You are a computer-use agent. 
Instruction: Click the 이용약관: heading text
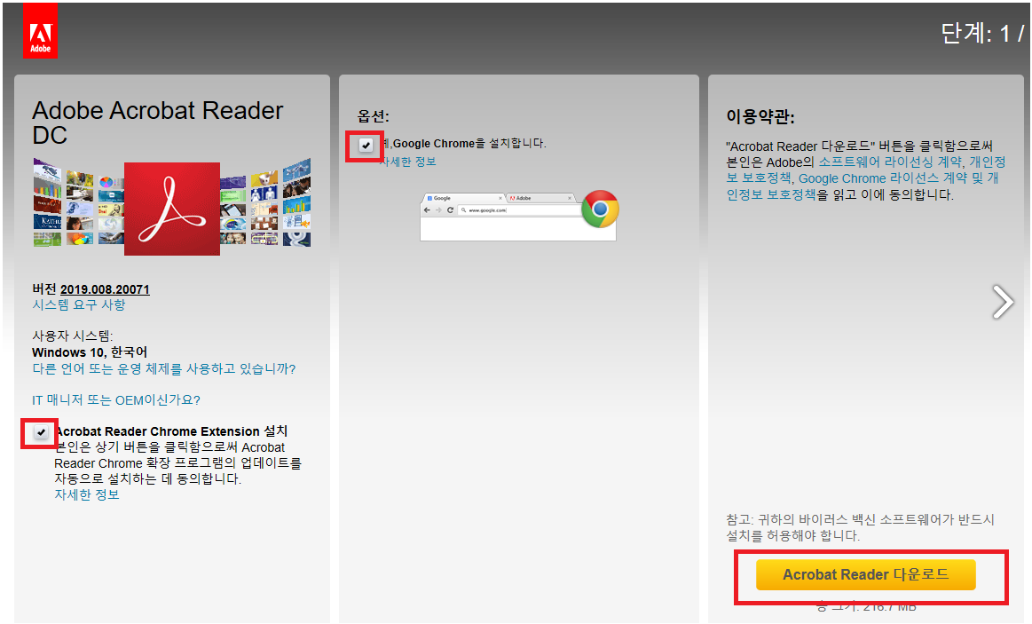[x=760, y=116]
